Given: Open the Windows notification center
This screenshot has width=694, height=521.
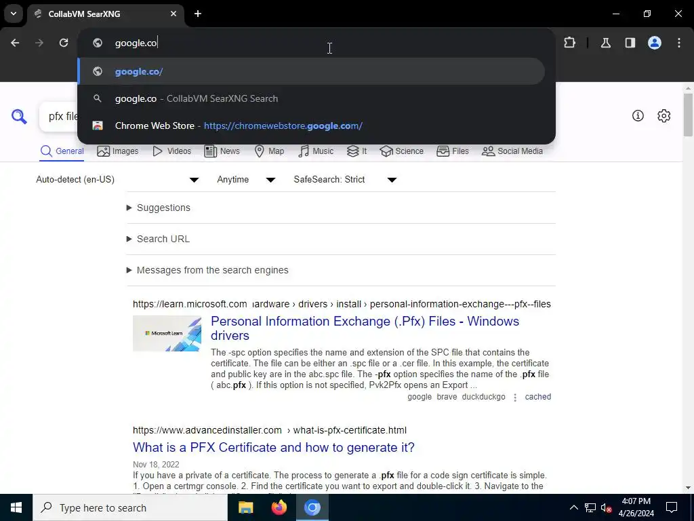Looking at the screenshot, I should (x=672, y=507).
